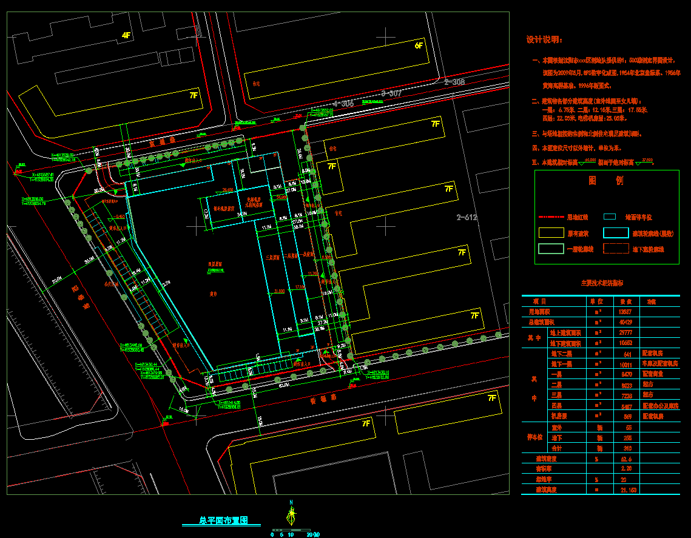Select the 4F building label
Image resolution: width=691 pixels, height=538 pixels.
(x=126, y=36)
